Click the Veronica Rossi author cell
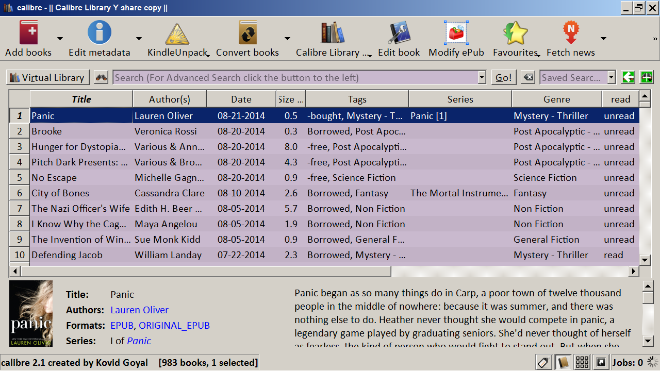Image resolution: width=660 pixels, height=371 pixels. (170, 131)
